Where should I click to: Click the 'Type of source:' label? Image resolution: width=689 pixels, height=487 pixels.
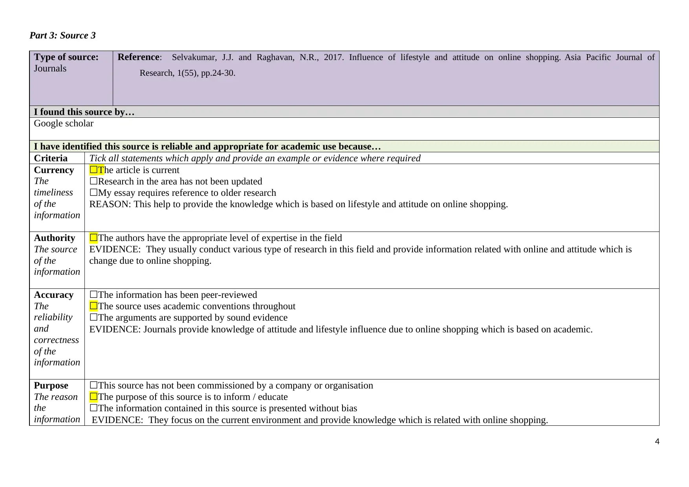click(x=66, y=57)
